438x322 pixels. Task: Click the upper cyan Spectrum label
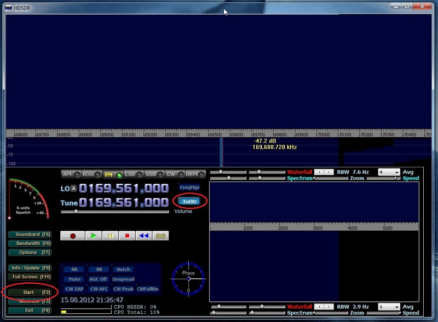(299, 178)
